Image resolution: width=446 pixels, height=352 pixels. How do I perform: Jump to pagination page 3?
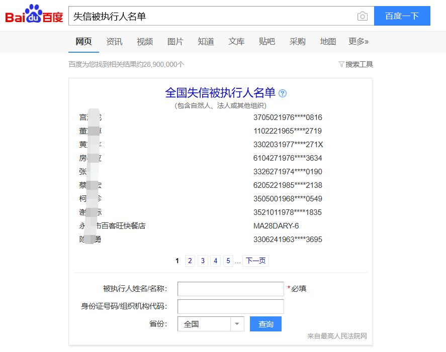pos(203,261)
